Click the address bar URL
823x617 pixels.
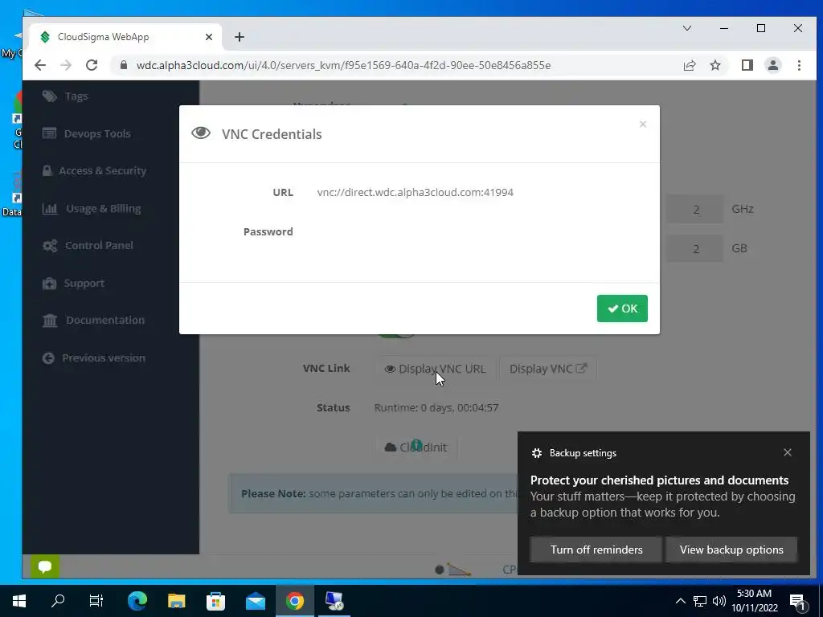coord(343,65)
